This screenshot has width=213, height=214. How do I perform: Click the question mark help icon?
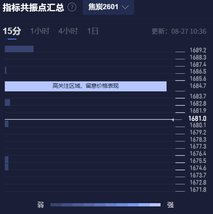(72, 7)
